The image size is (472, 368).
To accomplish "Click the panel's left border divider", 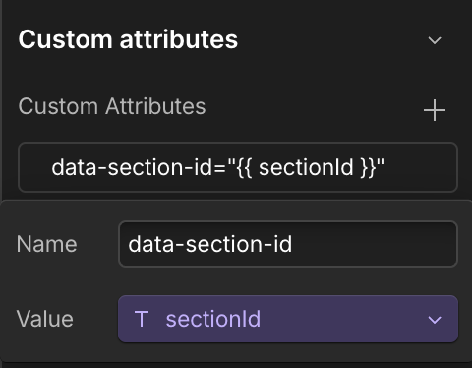I will tap(1, 98).
